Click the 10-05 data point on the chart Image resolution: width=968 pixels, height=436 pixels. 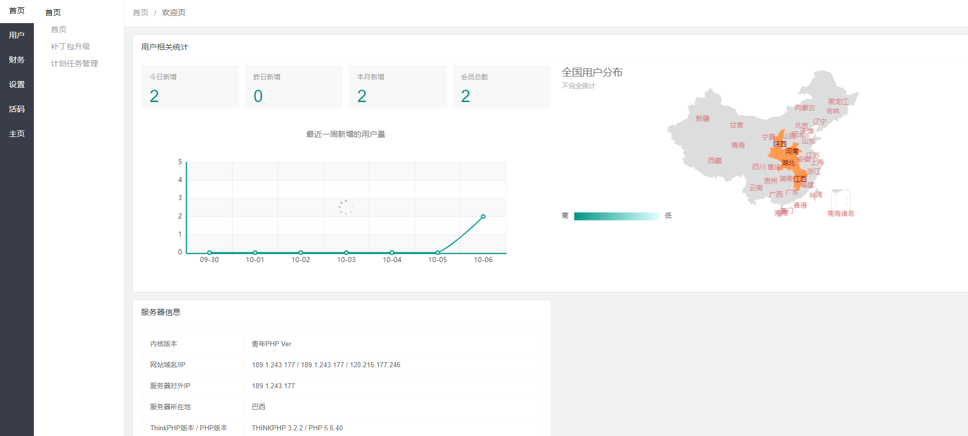437,252
